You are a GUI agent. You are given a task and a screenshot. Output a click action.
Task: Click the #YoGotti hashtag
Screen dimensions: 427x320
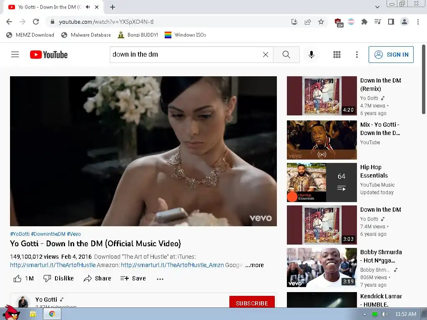(20, 234)
